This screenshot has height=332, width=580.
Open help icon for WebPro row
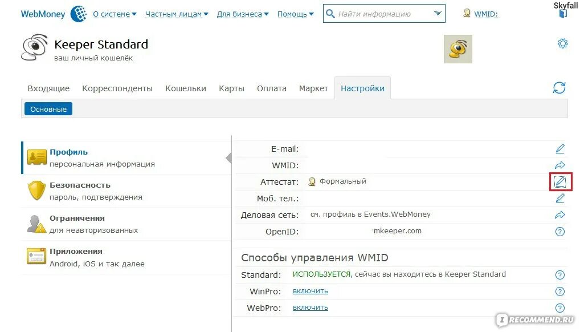click(560, 308)
